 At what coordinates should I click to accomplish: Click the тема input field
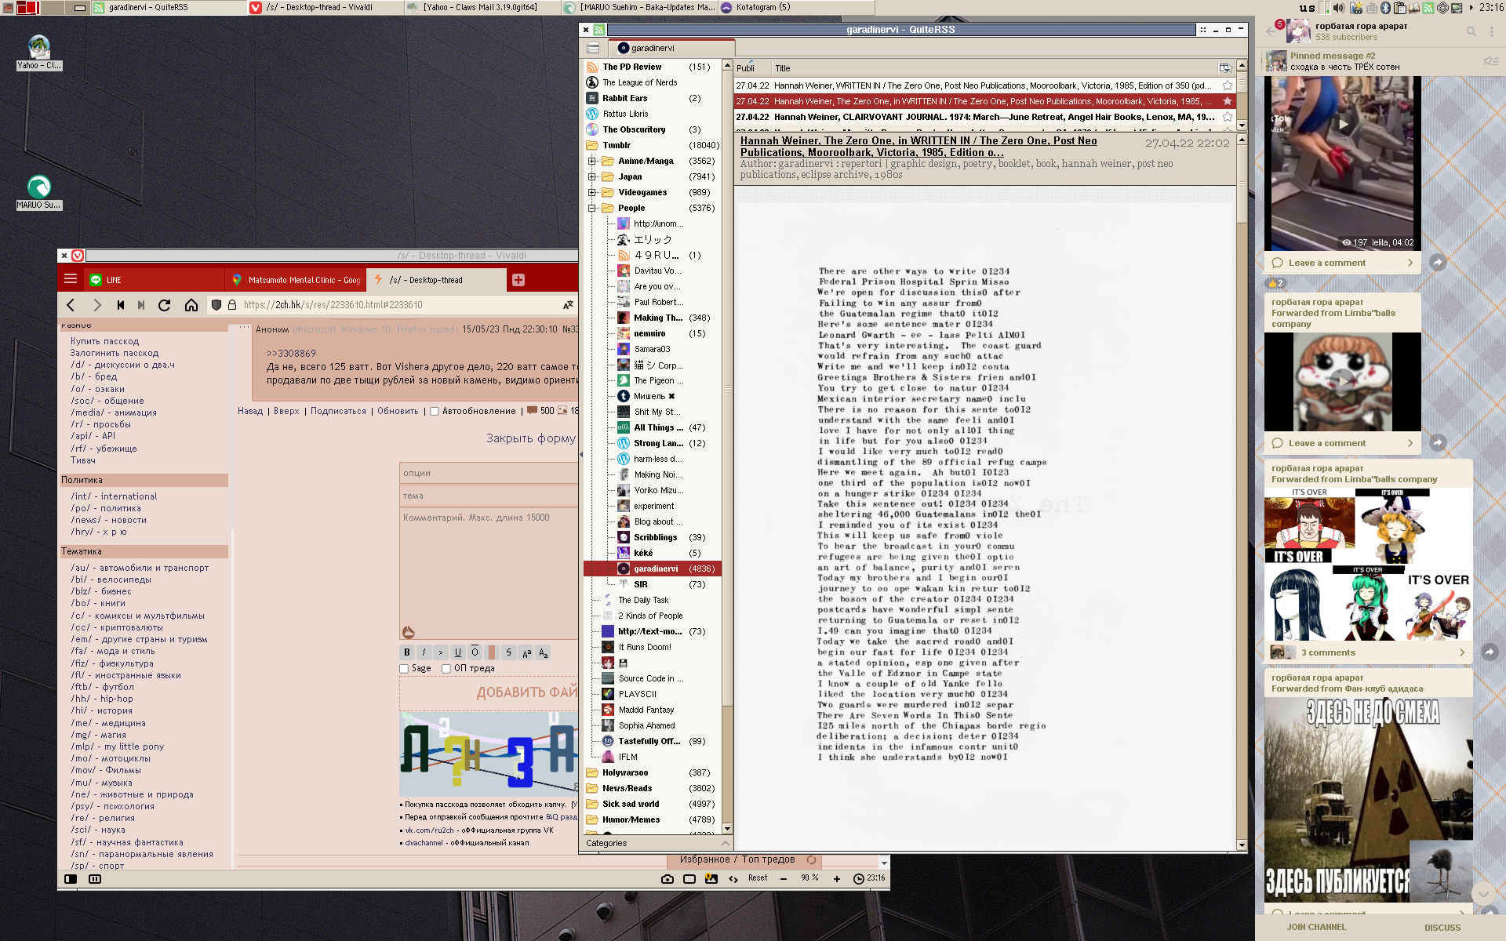click(x=489, y=496)
